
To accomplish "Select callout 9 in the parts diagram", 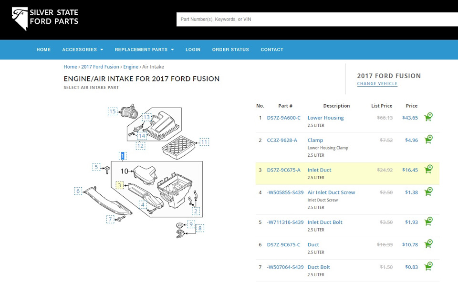I will pyautogui.click(x=191, y=224).
